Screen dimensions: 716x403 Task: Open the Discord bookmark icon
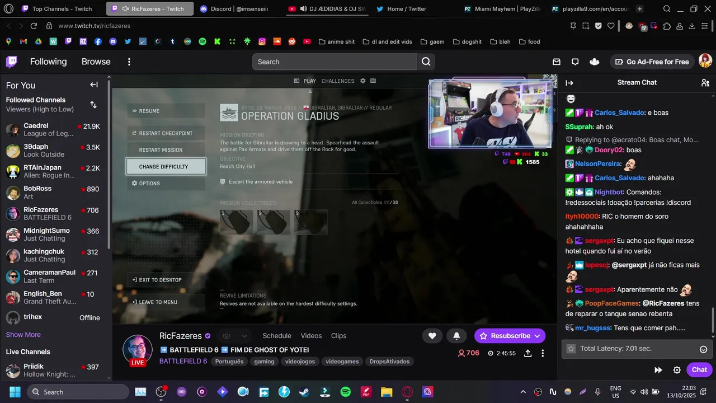113,41
